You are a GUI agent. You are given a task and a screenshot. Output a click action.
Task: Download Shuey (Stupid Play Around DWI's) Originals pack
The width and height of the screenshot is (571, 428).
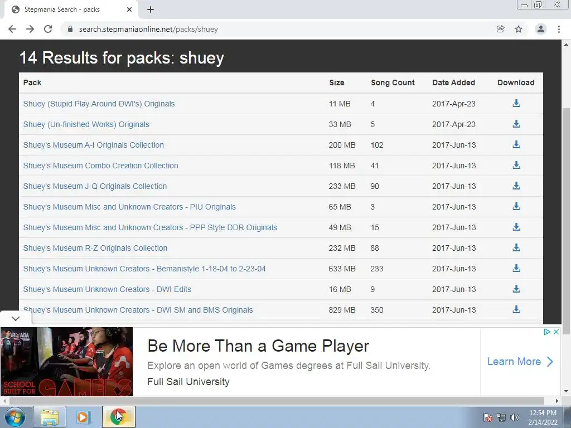coord(516,103)
